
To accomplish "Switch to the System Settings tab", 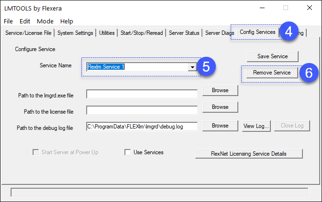I will (75, 33).
